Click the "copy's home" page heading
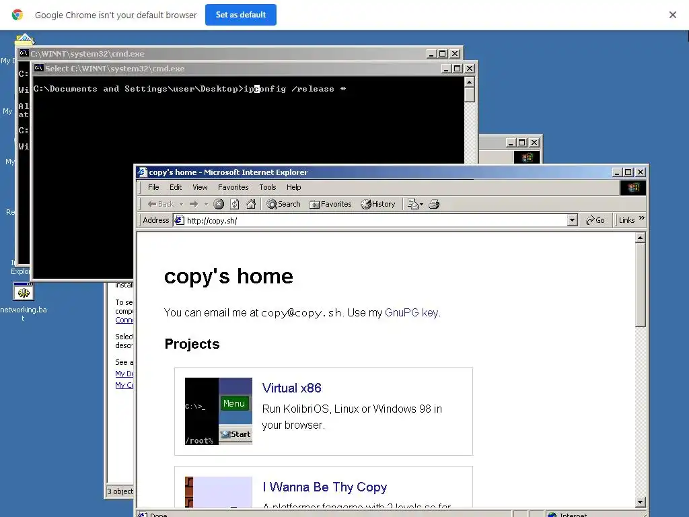 tap(229, 276)
